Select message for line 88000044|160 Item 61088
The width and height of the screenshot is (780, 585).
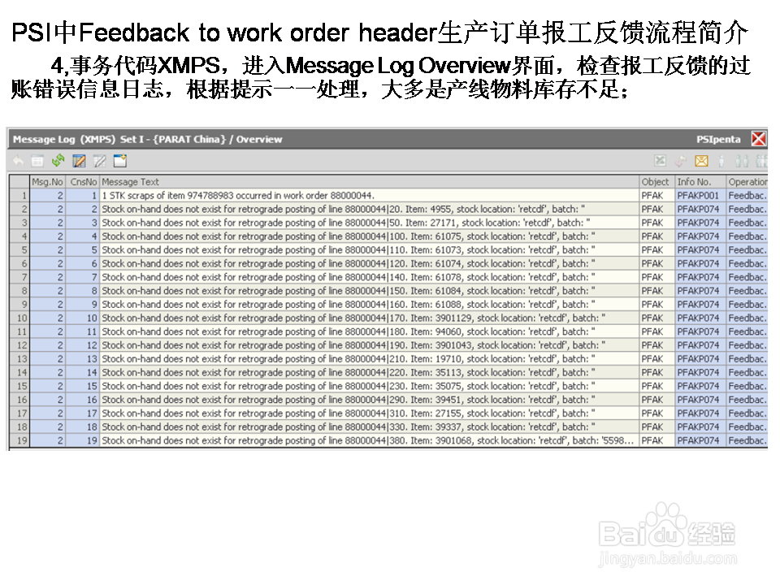click(369, 305)
